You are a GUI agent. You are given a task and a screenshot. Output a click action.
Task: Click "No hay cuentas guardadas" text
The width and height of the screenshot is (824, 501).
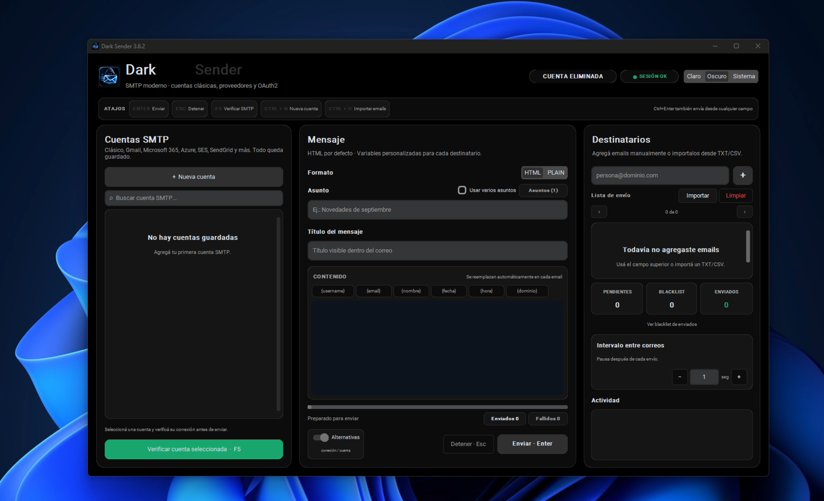coord(193,237)
